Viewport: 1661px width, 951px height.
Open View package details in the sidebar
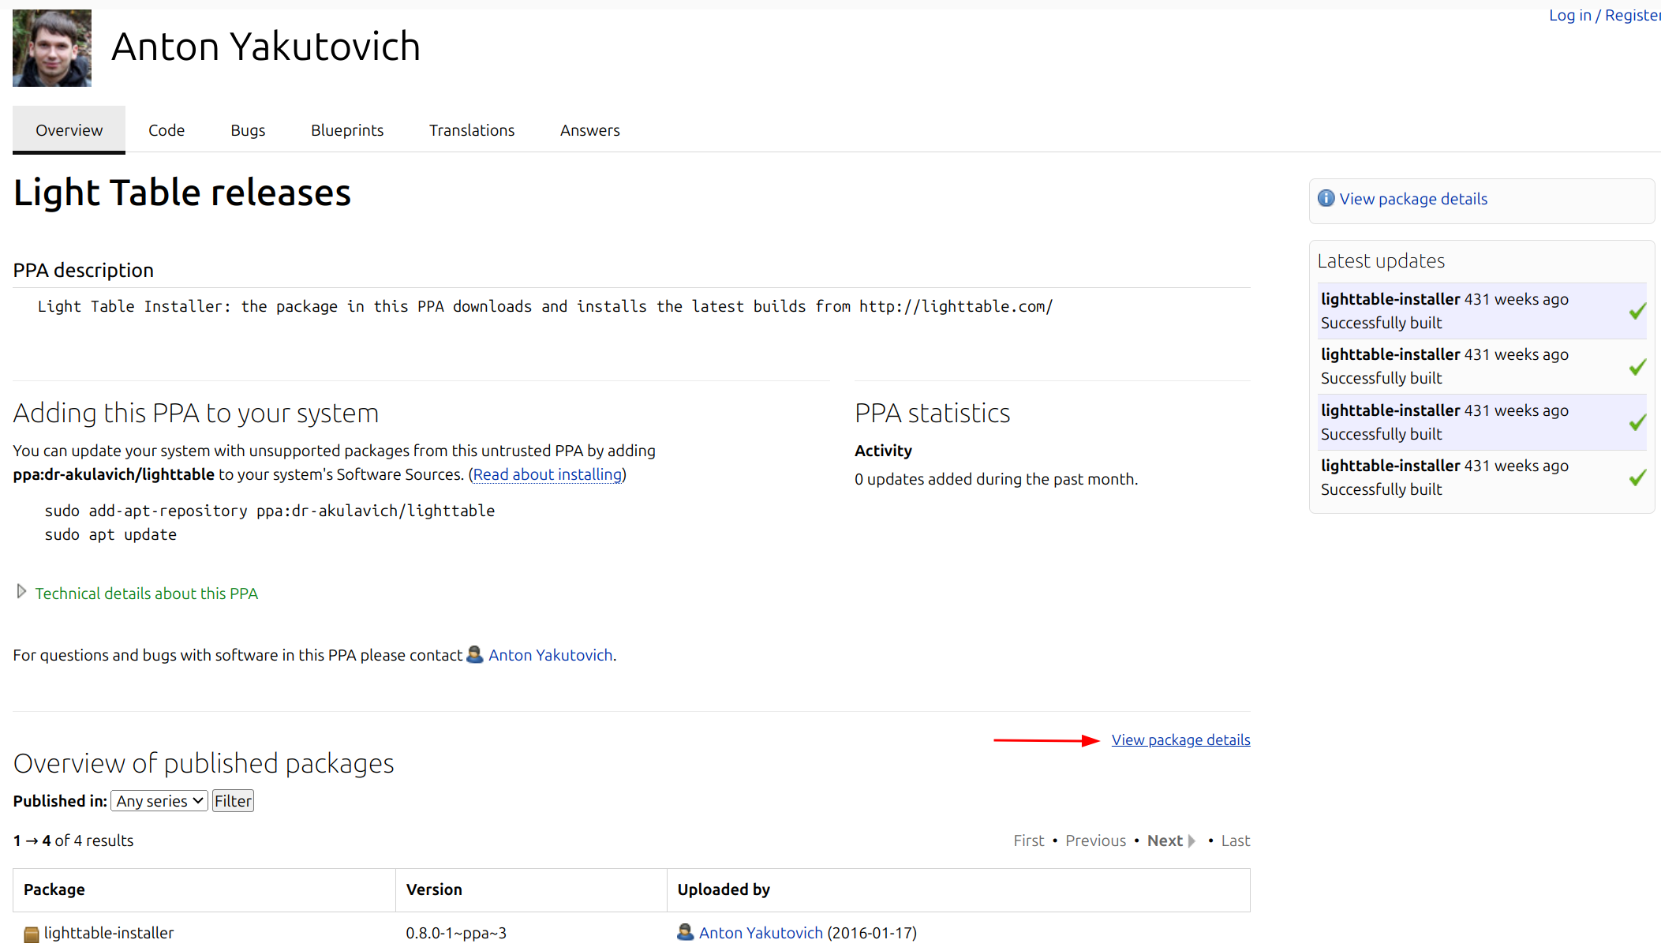tap(1413, 199)
